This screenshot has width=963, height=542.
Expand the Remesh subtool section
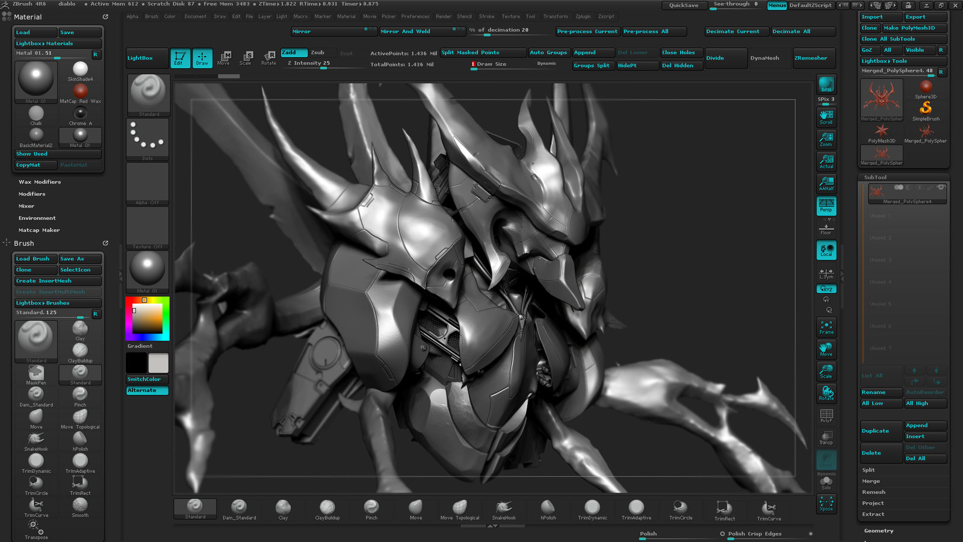(x=874, y=492)
